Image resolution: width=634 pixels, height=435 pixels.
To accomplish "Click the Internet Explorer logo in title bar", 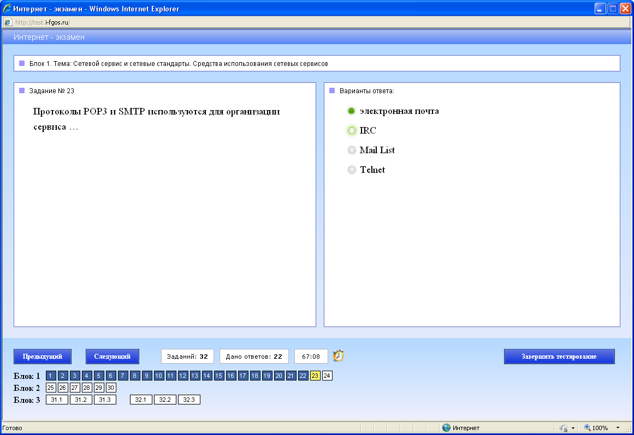I will pos(7,8).
